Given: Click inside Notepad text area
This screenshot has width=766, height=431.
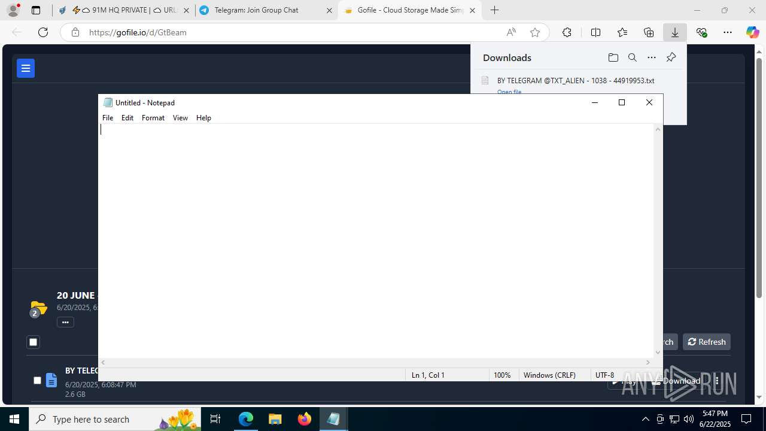Looking at the screenshot, I should pos(376,241).
